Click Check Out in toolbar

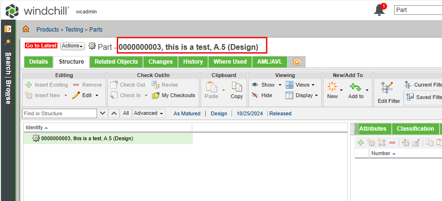[x=127, y=85]
